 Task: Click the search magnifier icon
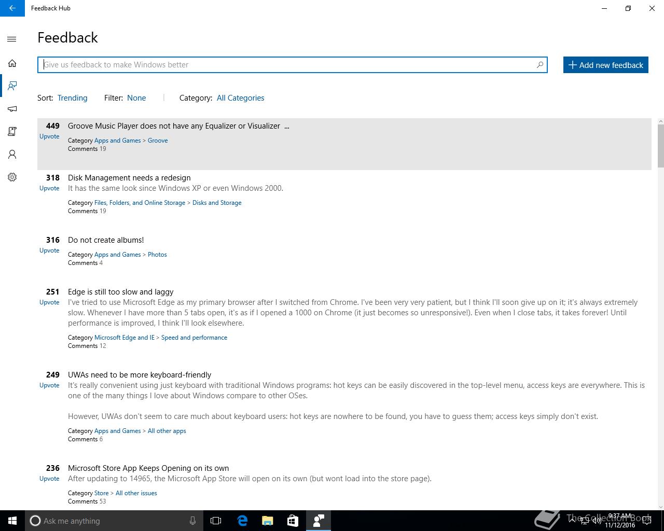(539, 65)
